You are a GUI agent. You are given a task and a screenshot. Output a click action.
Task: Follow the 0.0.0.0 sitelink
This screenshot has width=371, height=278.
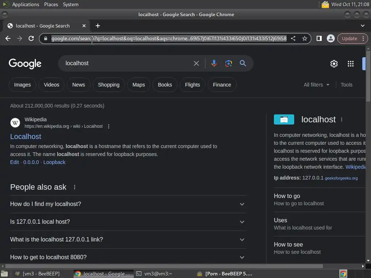coord(31,162)
